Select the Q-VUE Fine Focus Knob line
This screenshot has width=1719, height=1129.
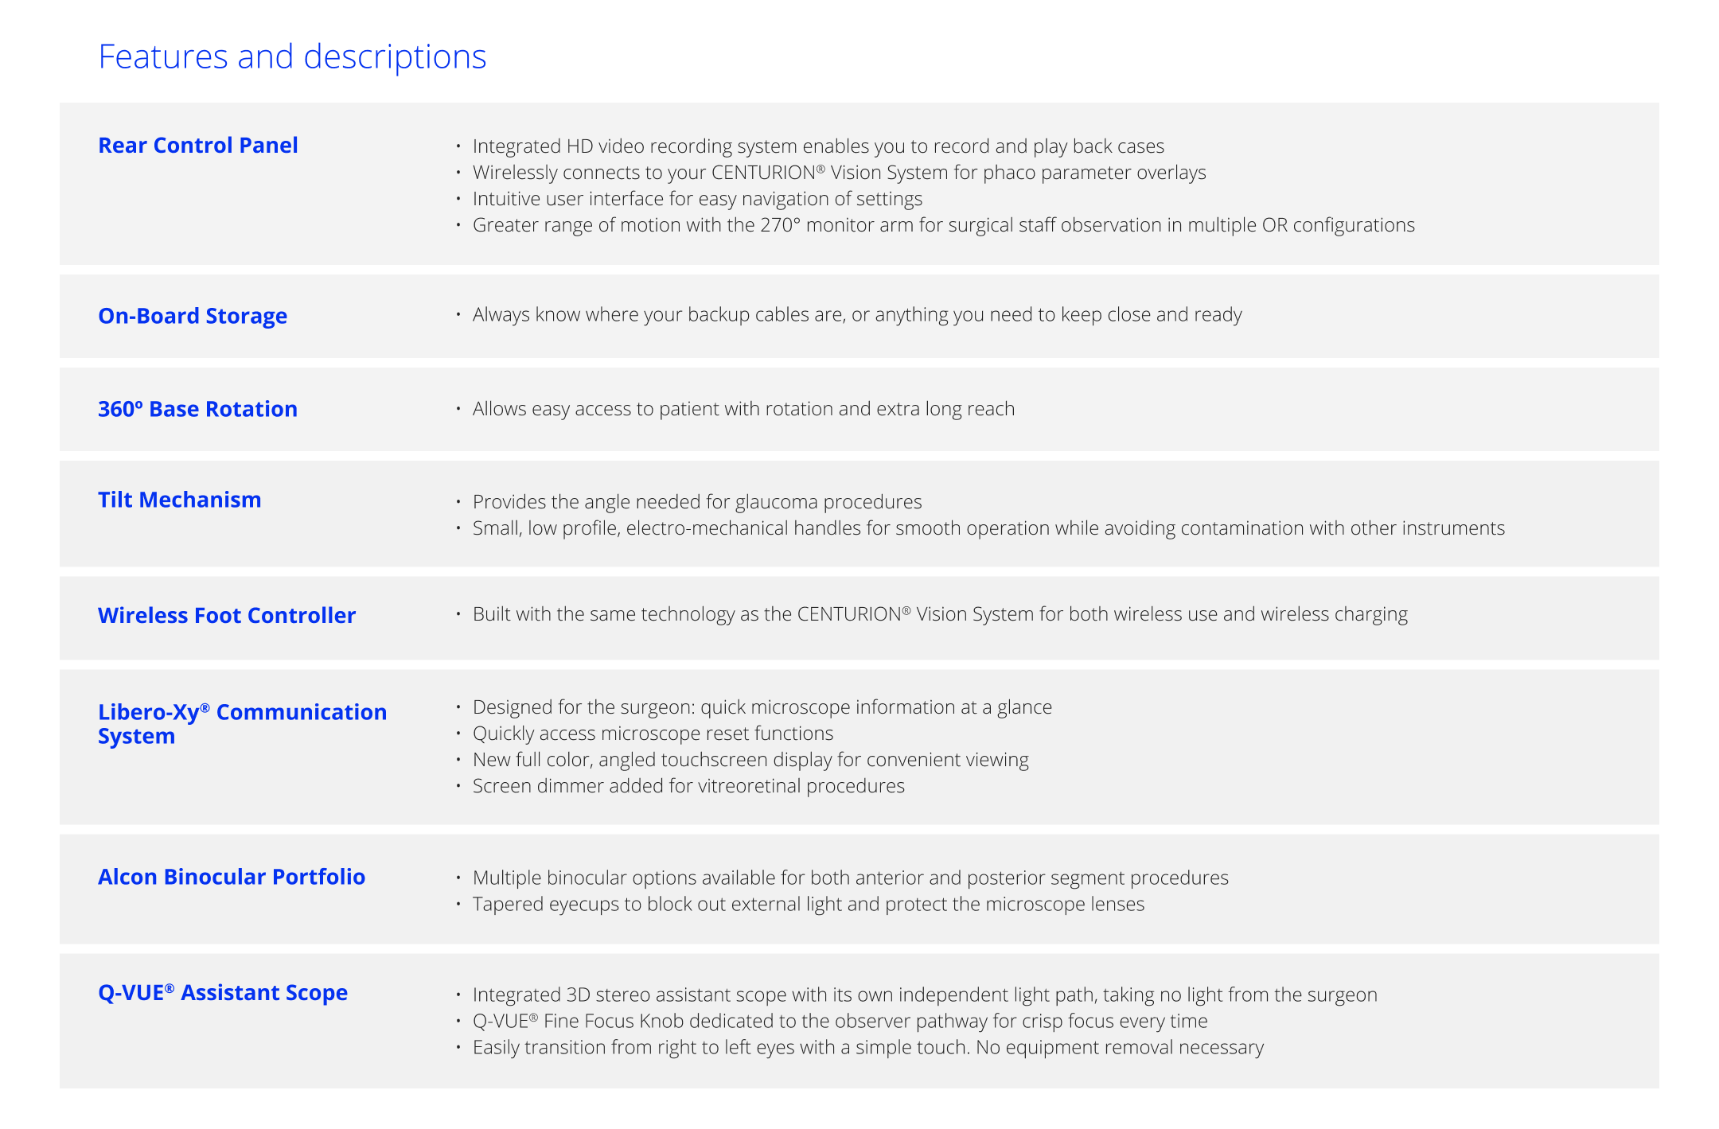[840, 1022]
